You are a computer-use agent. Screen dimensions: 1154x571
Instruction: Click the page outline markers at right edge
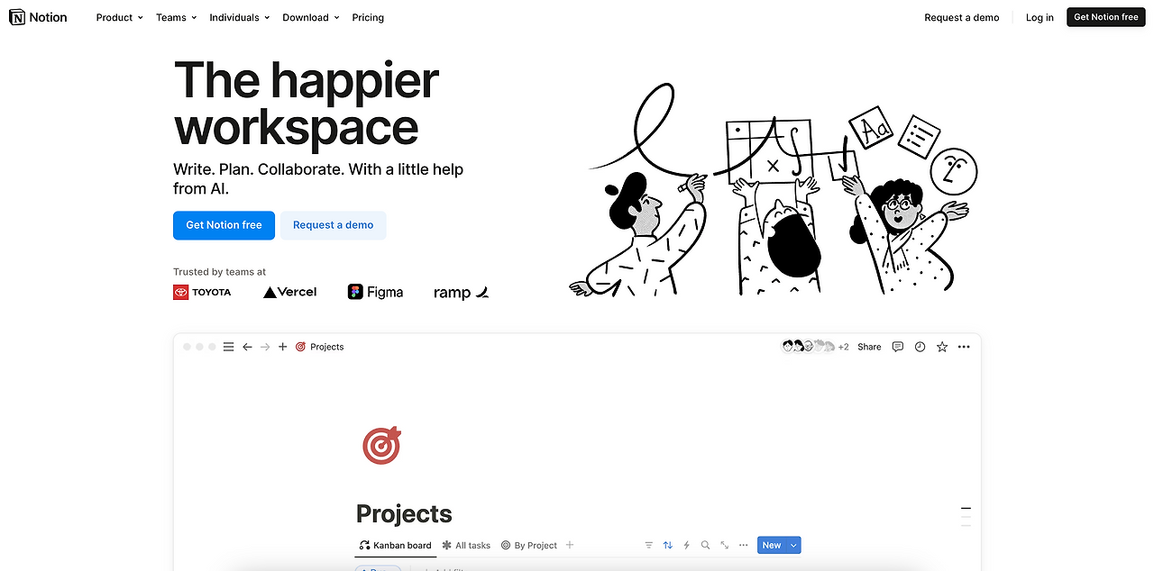[x=966, y=517]
